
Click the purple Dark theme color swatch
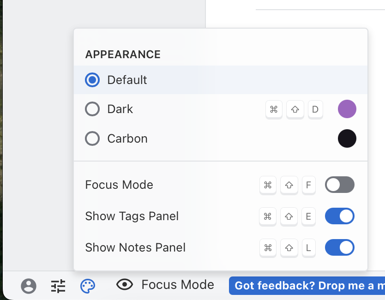click(347, 109)
